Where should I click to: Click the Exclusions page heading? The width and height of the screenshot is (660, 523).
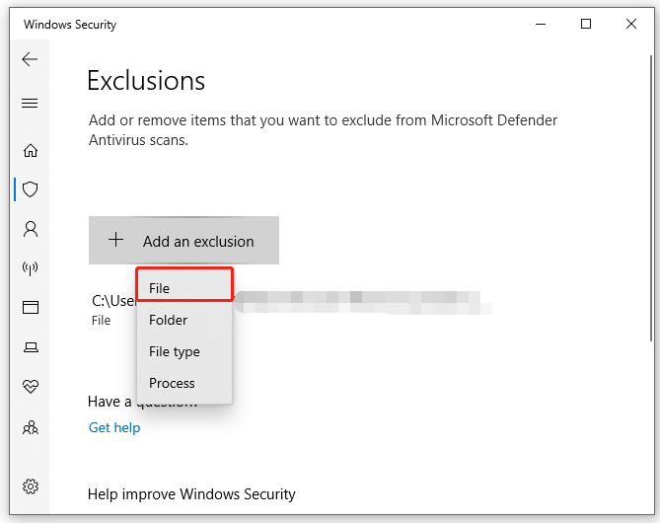tap(146, 81)
